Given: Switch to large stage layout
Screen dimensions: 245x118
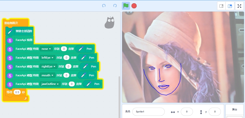Looking at the screenshot, I should (230, 6).
